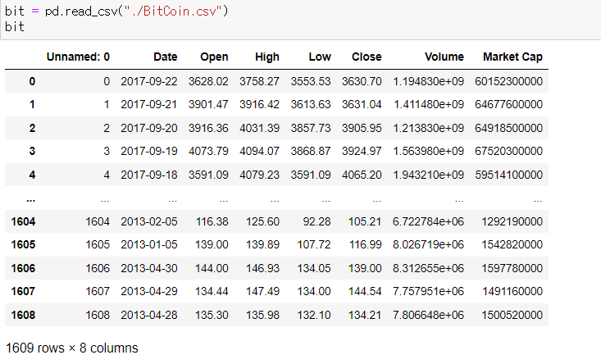Click the second code line 'bit'

click(15, 26)
